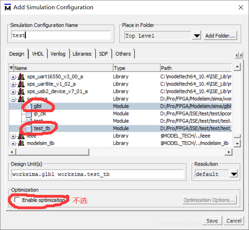The height and width of the screenshot is (230, 249).
Task: Click library icon for xps_uartlite_v1_02_a
Action: click(21, 84)
